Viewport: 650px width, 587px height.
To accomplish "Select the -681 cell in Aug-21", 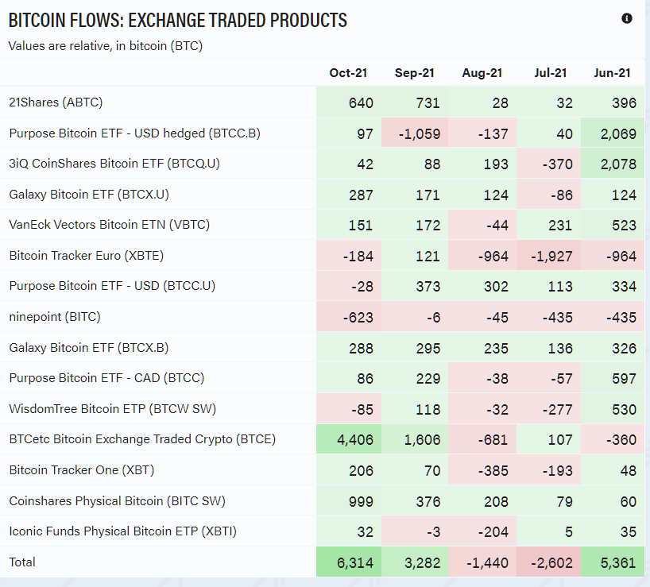I will [482, 438].
